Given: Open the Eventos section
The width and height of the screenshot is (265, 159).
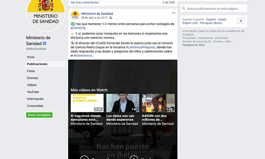Looking at the screenshot, I should click(x=33, y=78).
